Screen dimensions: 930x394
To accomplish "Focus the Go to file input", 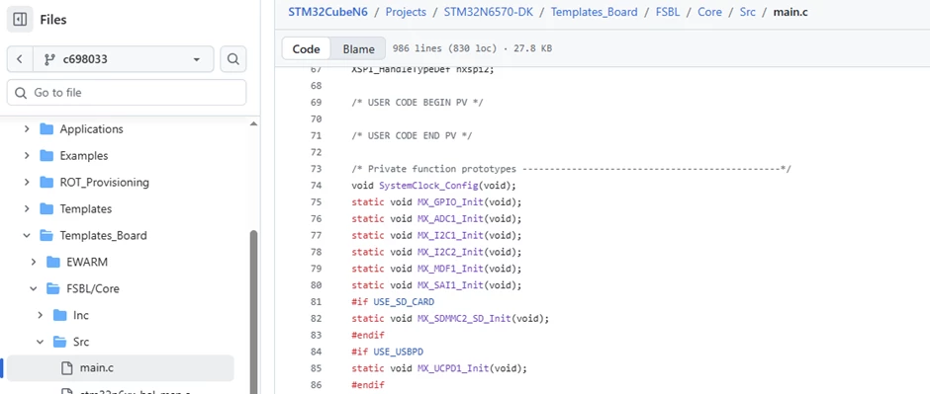I will [127, 92].
